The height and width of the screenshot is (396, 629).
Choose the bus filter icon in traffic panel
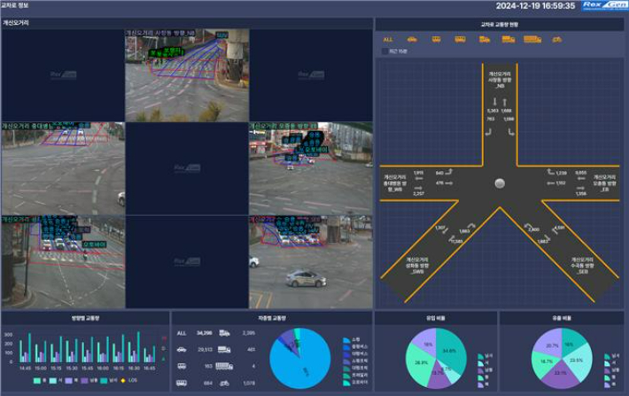point(460,39)
